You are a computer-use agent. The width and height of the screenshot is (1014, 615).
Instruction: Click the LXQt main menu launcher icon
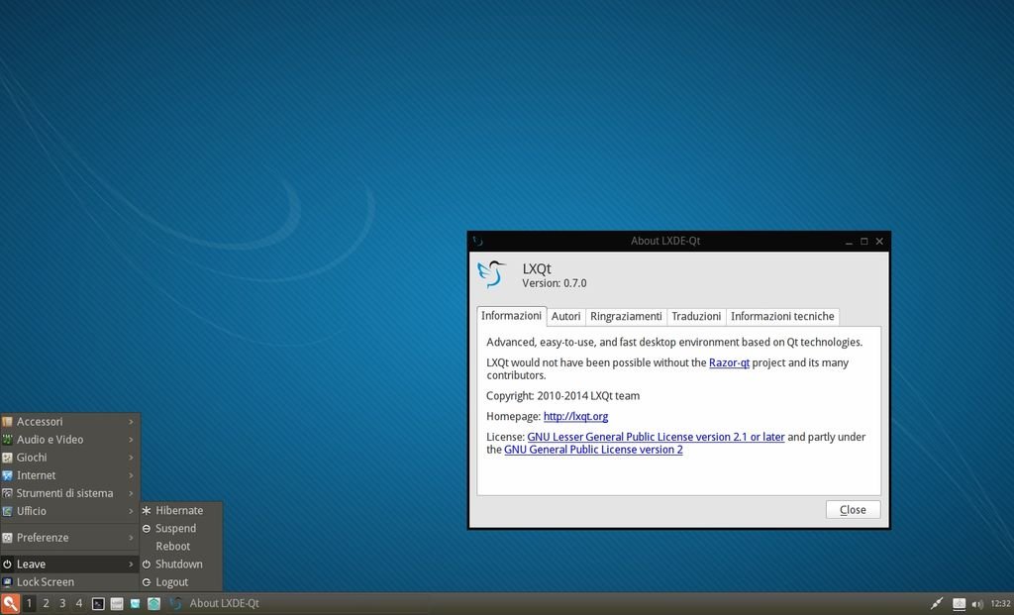[x=10, y=603]
